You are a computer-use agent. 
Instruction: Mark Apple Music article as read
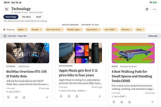tap(100, 96)
